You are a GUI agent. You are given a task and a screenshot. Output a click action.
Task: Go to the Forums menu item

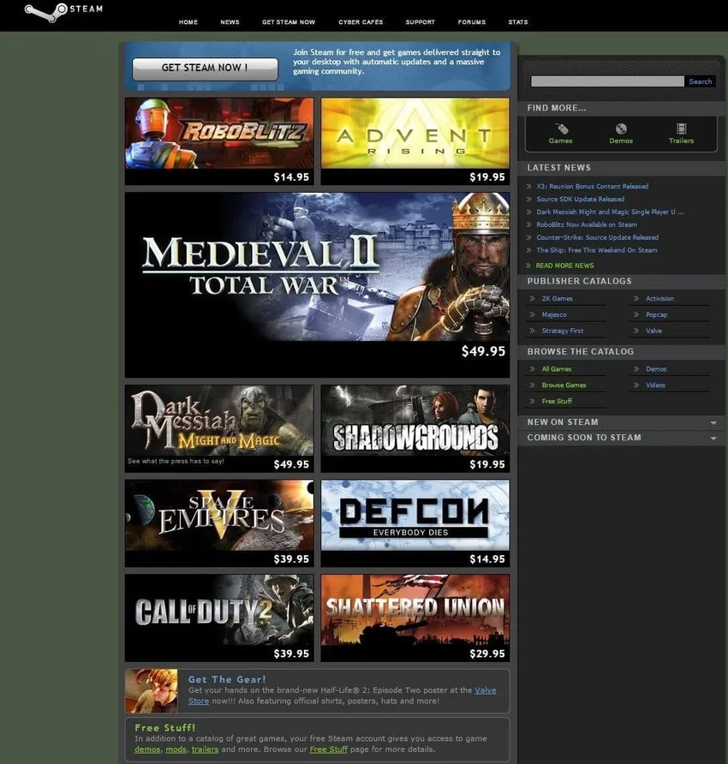[471, 22]
